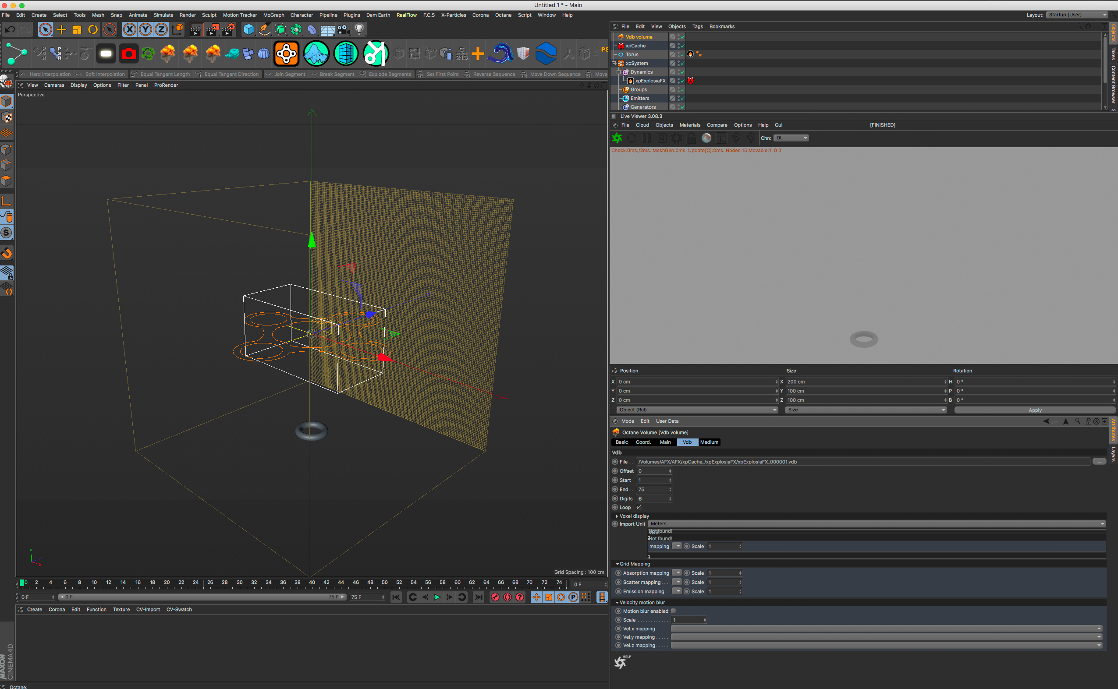Add a Cube primitive object
The image size is (1118, 689).
click(x=248, y=30)
